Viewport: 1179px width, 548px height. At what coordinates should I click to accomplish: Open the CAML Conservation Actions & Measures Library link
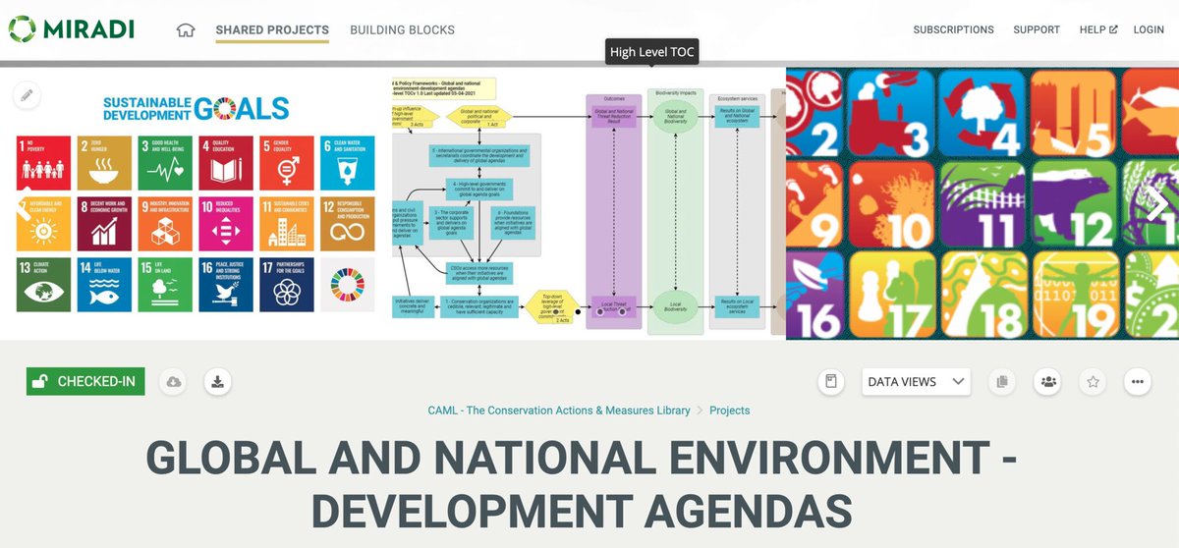(x=559, y=411)
